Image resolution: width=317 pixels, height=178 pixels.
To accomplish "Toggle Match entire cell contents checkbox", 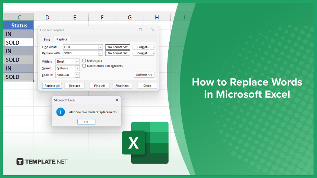I will pos(84,66).
